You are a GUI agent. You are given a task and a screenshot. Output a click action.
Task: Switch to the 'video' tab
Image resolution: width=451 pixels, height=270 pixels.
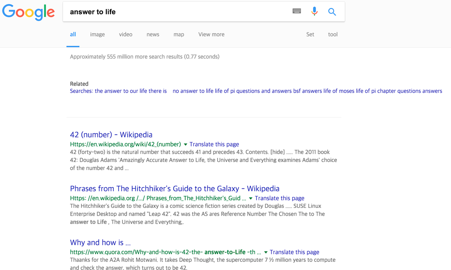click(126, 34)
